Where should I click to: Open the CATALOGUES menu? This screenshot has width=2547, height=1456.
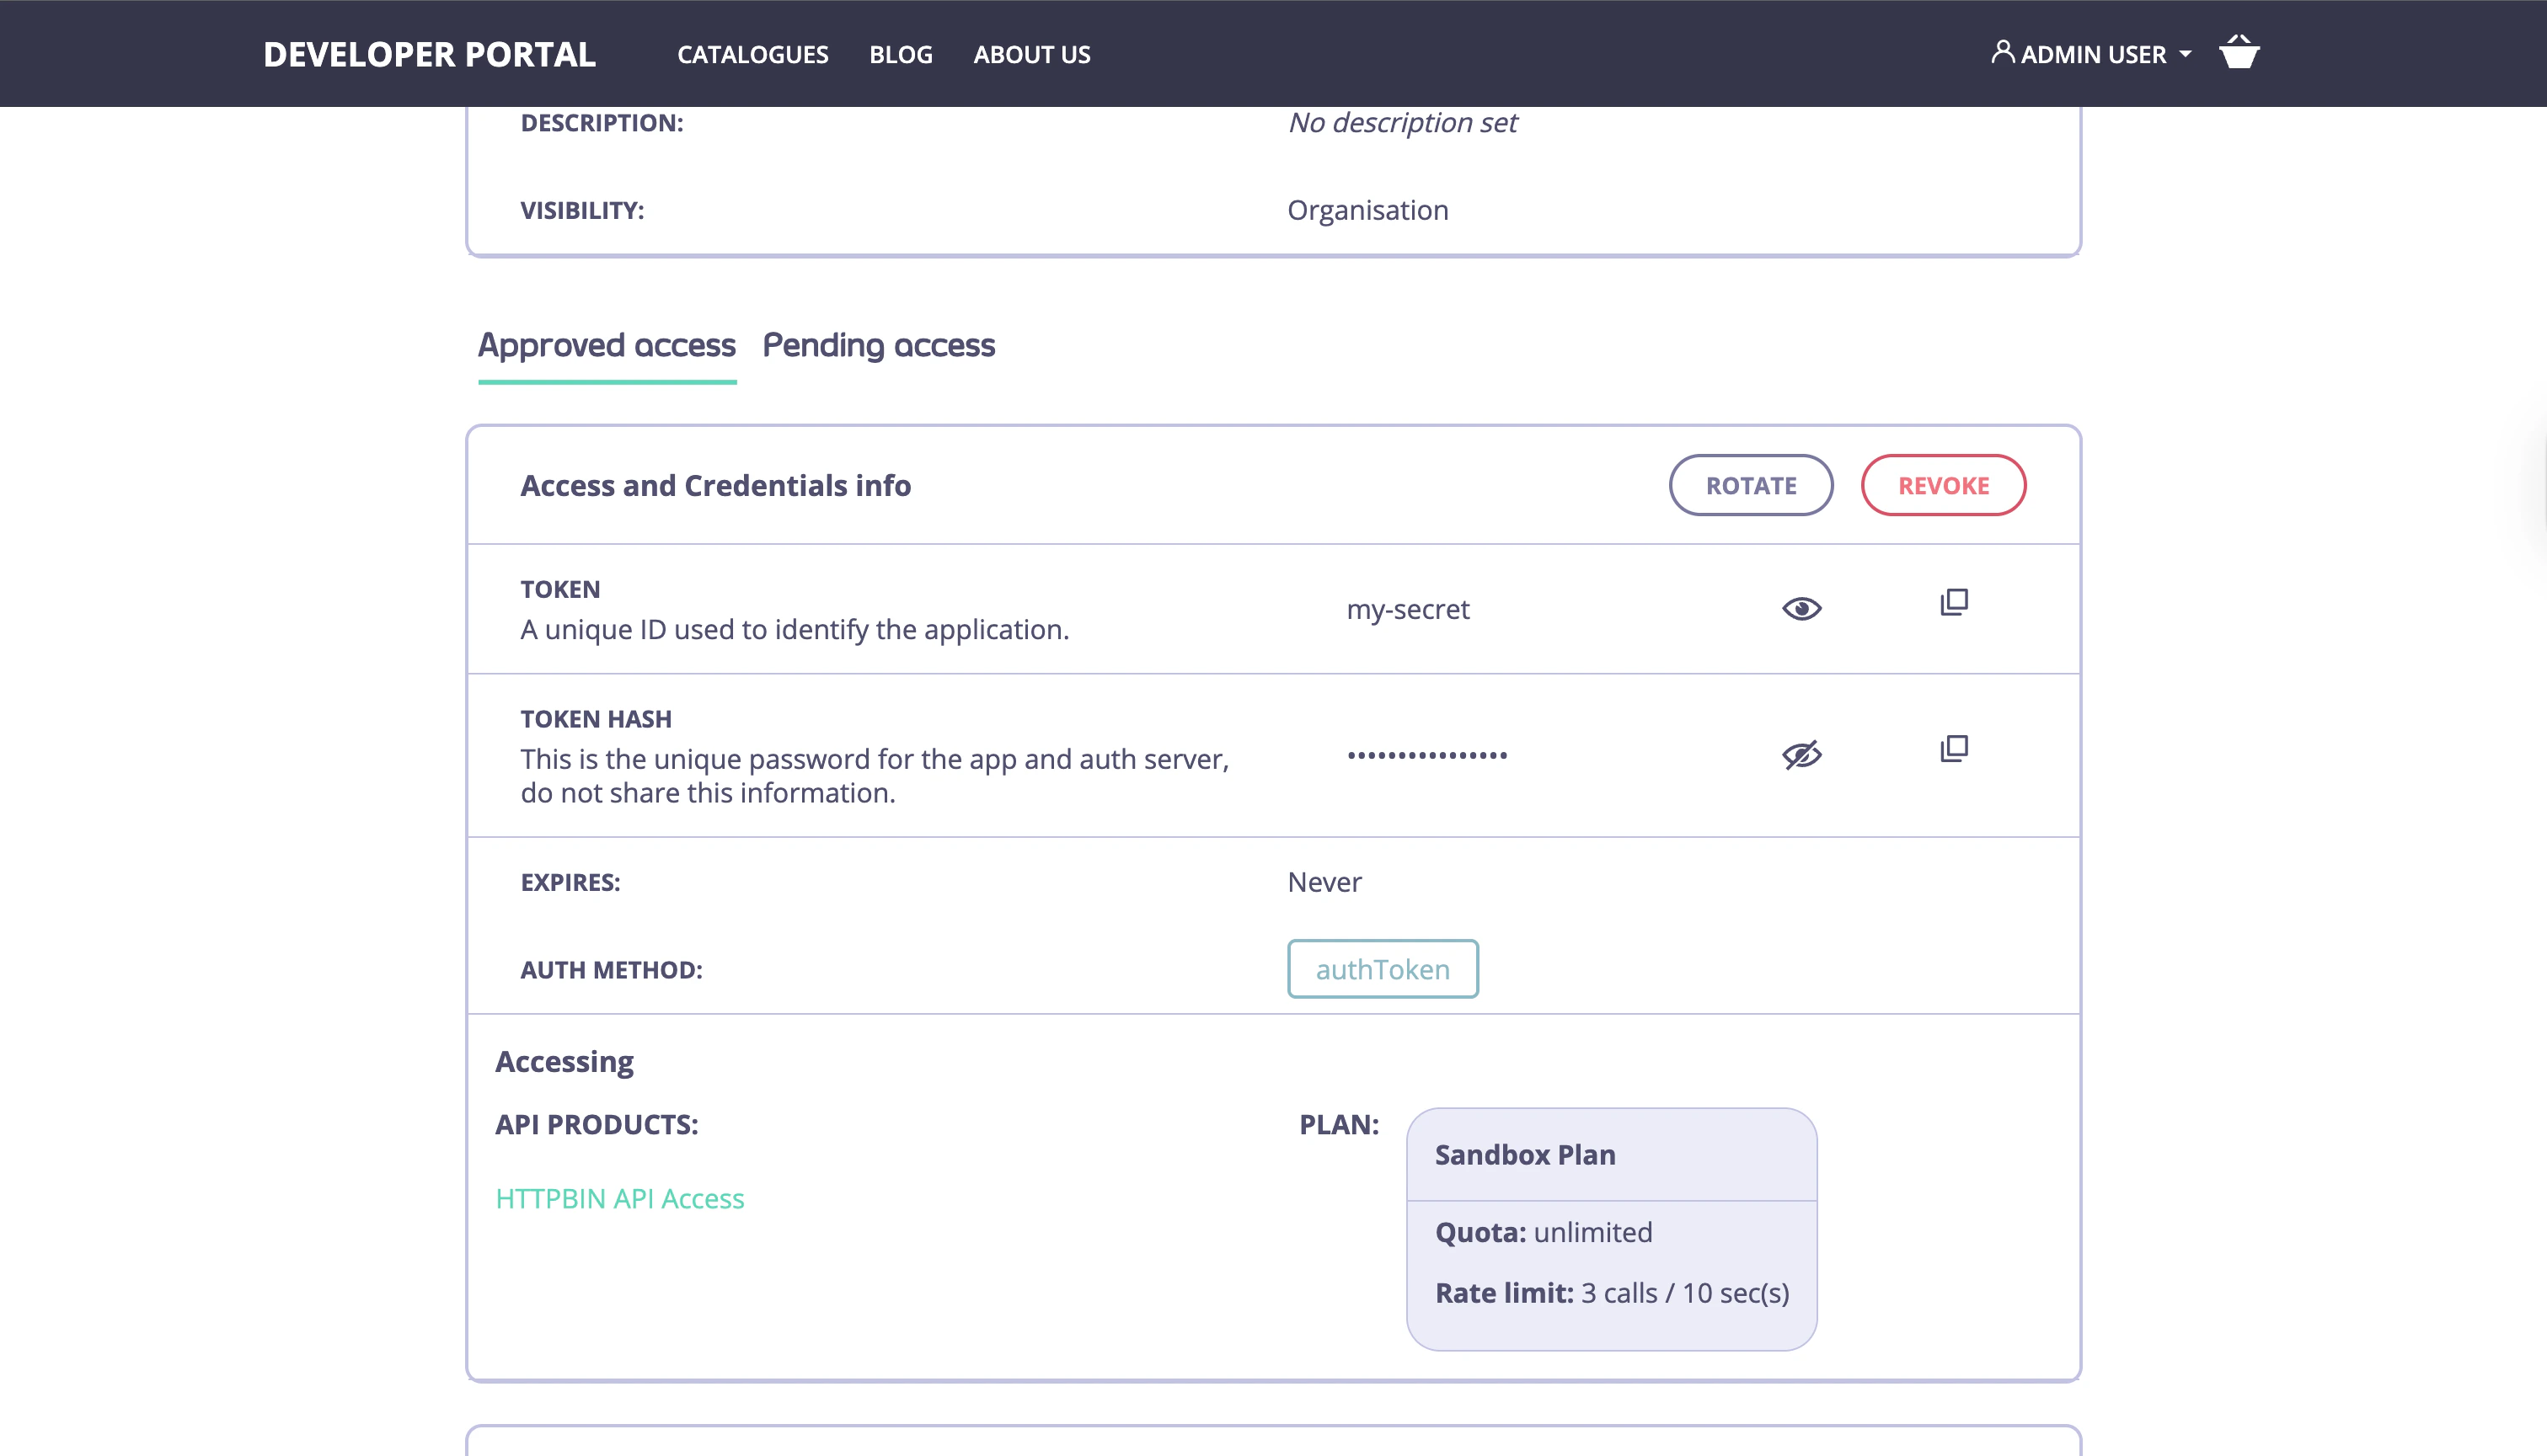click(x=752, y=55)
